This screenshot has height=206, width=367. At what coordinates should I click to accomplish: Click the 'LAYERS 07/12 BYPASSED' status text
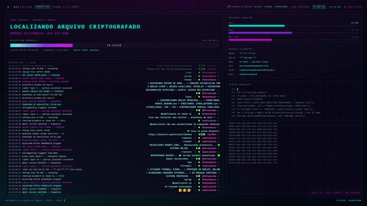(24, 50)
